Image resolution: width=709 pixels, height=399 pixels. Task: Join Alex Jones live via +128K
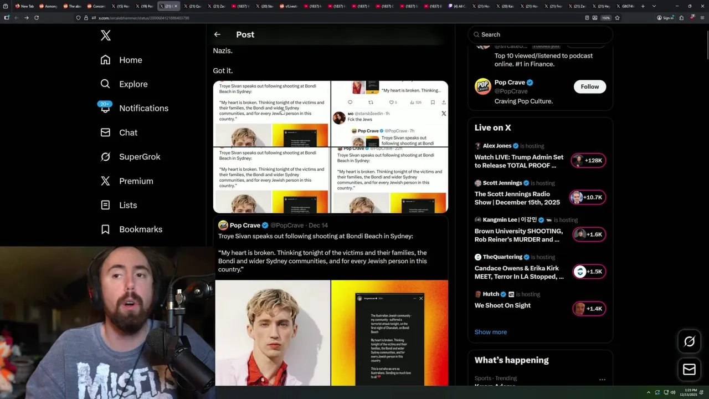point(589,161)
